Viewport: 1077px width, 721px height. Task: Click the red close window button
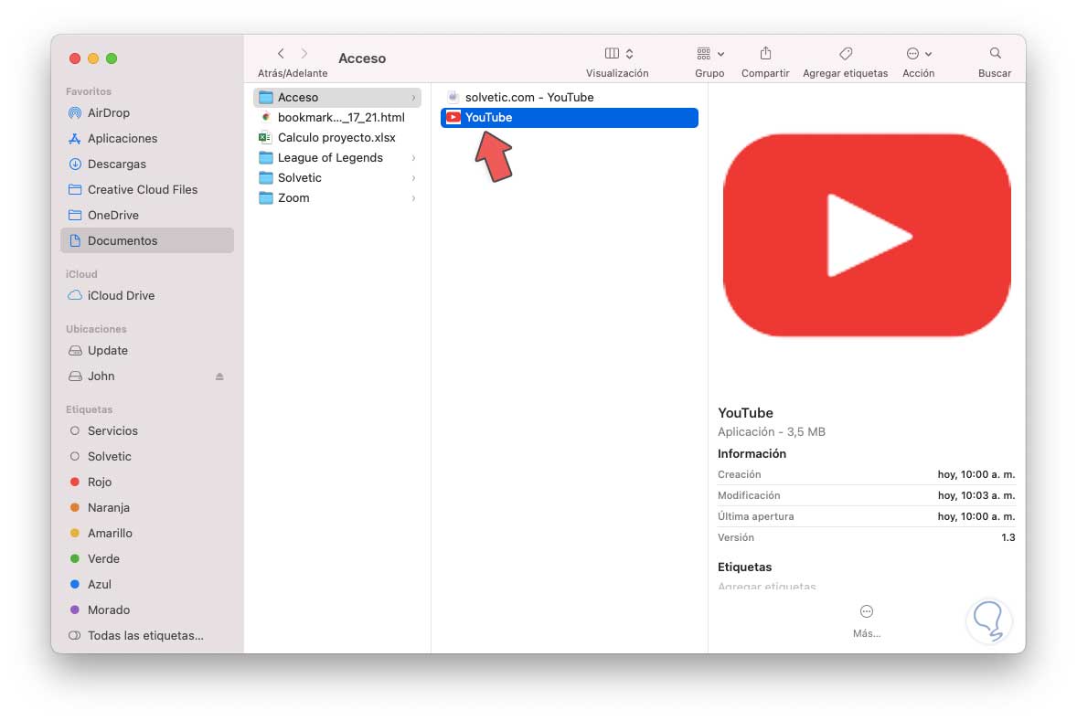point(75,58)
